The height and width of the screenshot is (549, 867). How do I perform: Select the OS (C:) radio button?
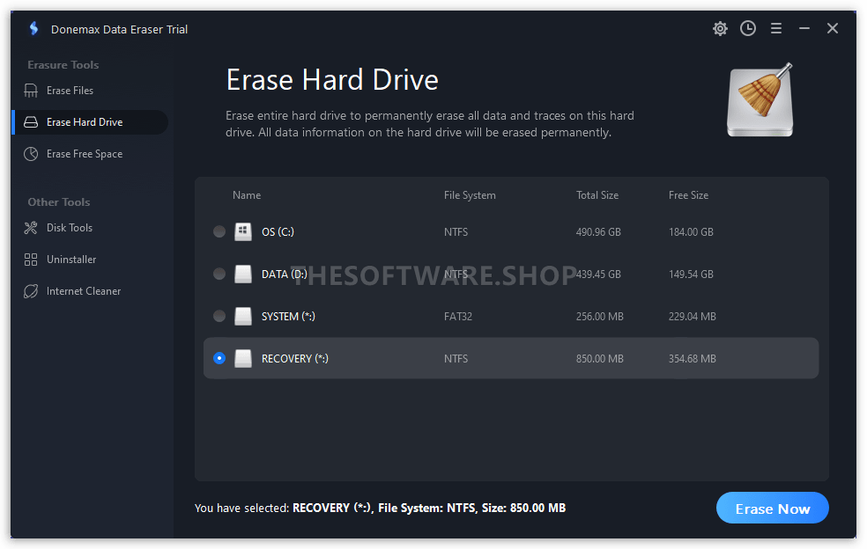219,231
